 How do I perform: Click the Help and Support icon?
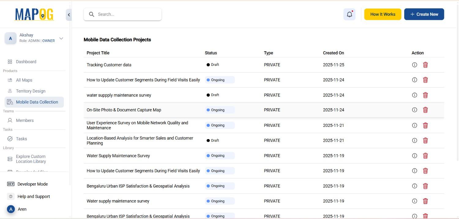click(10, 196)
